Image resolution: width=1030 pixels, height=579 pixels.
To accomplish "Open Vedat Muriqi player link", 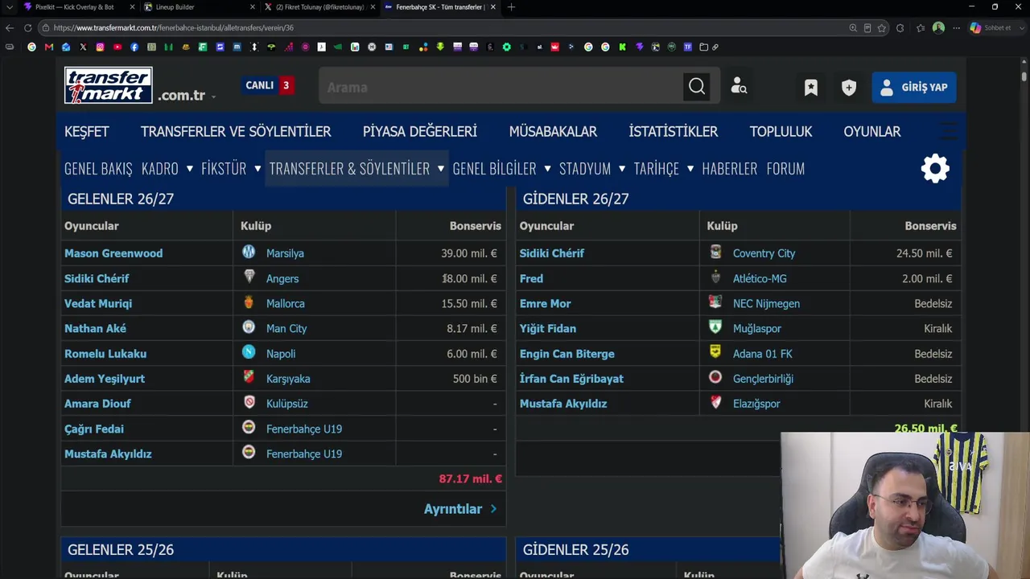I will click(x=98, y=303).
